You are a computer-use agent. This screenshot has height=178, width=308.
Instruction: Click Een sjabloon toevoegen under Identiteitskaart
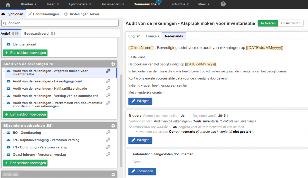(x=25, y=53)
